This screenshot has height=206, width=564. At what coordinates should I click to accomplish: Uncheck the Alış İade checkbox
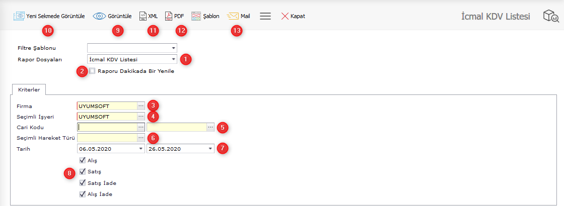(83, 194)
